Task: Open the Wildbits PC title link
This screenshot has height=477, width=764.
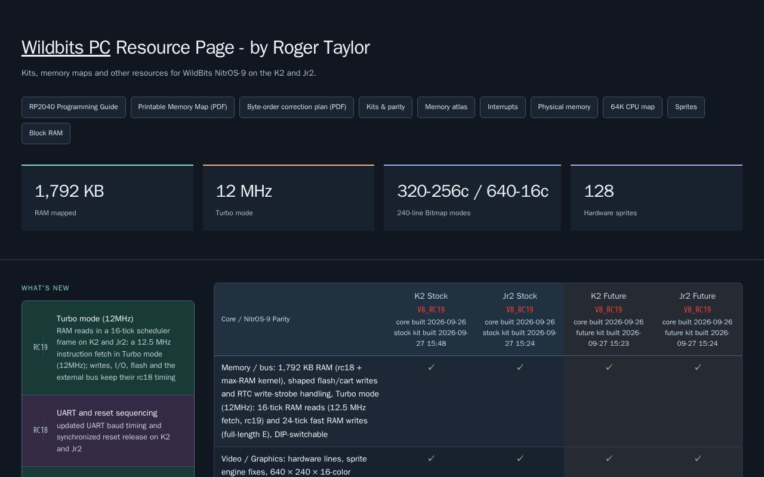Action: pyautogui.click(x=66, y=48)
